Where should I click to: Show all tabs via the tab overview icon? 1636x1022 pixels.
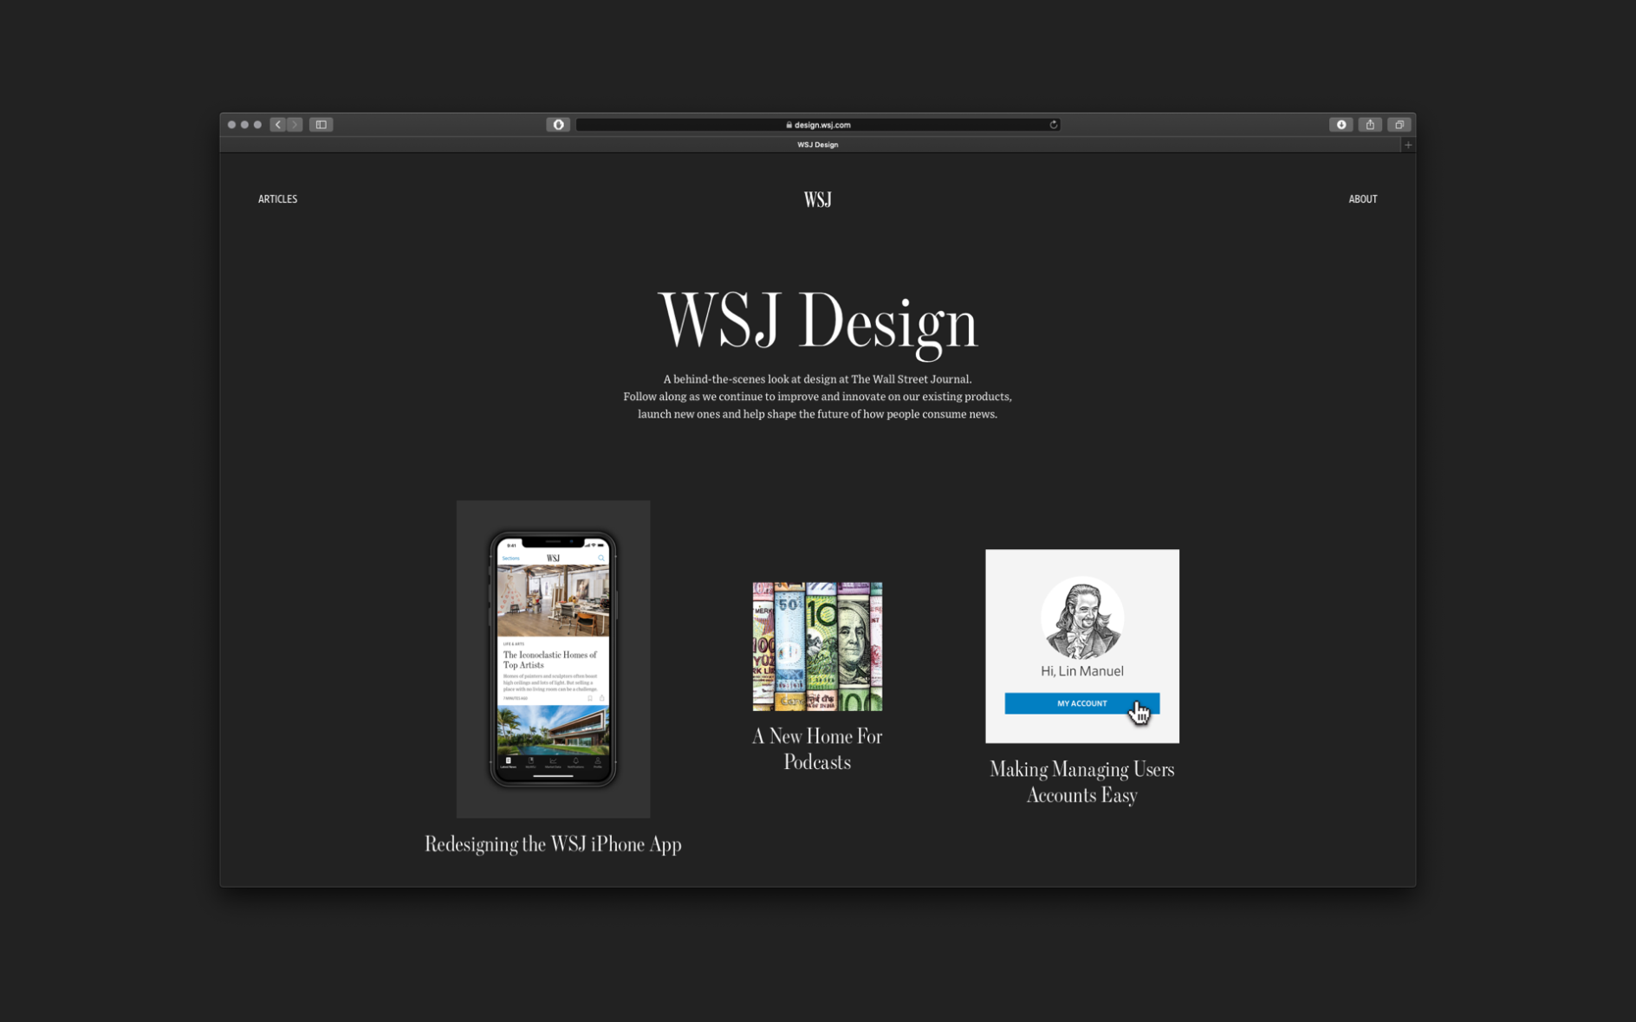1399,124
